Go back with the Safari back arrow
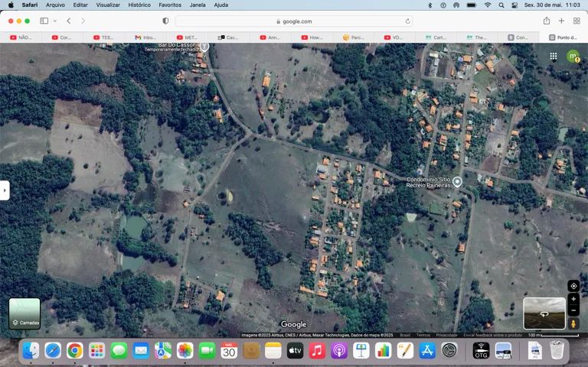This screenshot has width=588, height=367. point(69,21)
